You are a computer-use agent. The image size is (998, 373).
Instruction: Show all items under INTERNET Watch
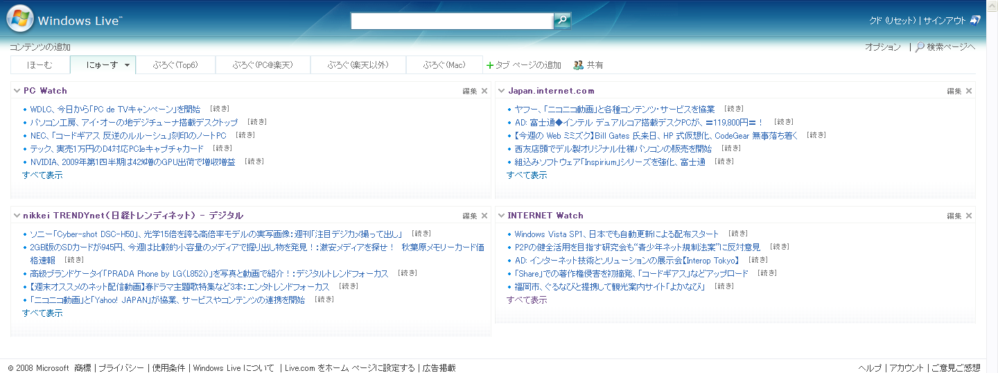click(527, 300)
